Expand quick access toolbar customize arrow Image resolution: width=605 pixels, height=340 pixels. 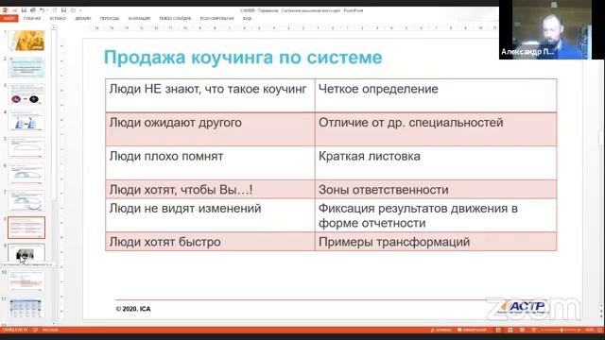click(x=80, y=10)
